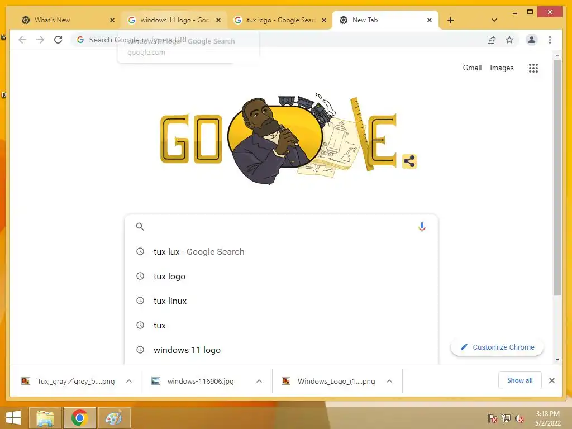Click the taskbar clock showing 3:18 PM
Viewport: 572px width, 429px height.
(x=547, y=418)
